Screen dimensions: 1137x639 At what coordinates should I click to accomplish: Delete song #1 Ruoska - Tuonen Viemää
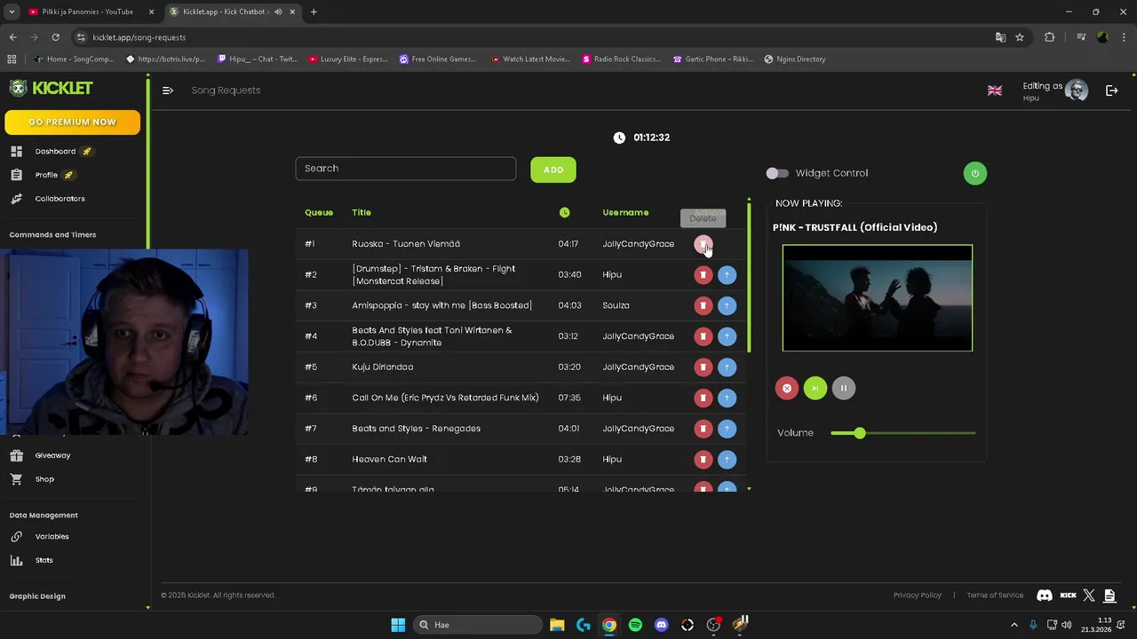pyautogui.click(x=703, y=244)
